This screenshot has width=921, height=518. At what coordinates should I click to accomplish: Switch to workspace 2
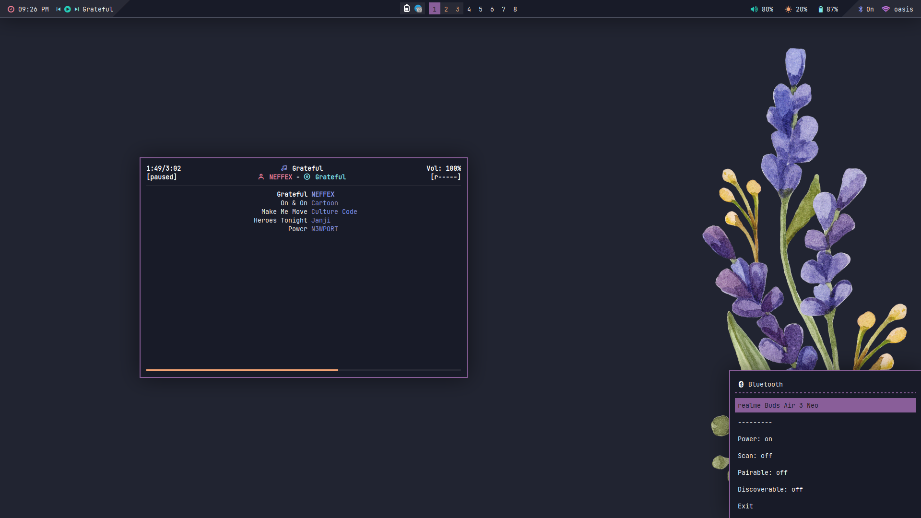(x=446, y=9)
